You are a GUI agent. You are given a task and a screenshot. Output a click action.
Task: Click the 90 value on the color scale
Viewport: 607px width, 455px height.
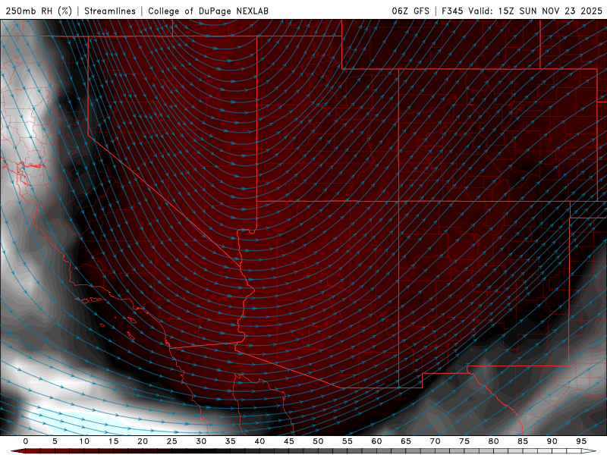pos(552,441)
